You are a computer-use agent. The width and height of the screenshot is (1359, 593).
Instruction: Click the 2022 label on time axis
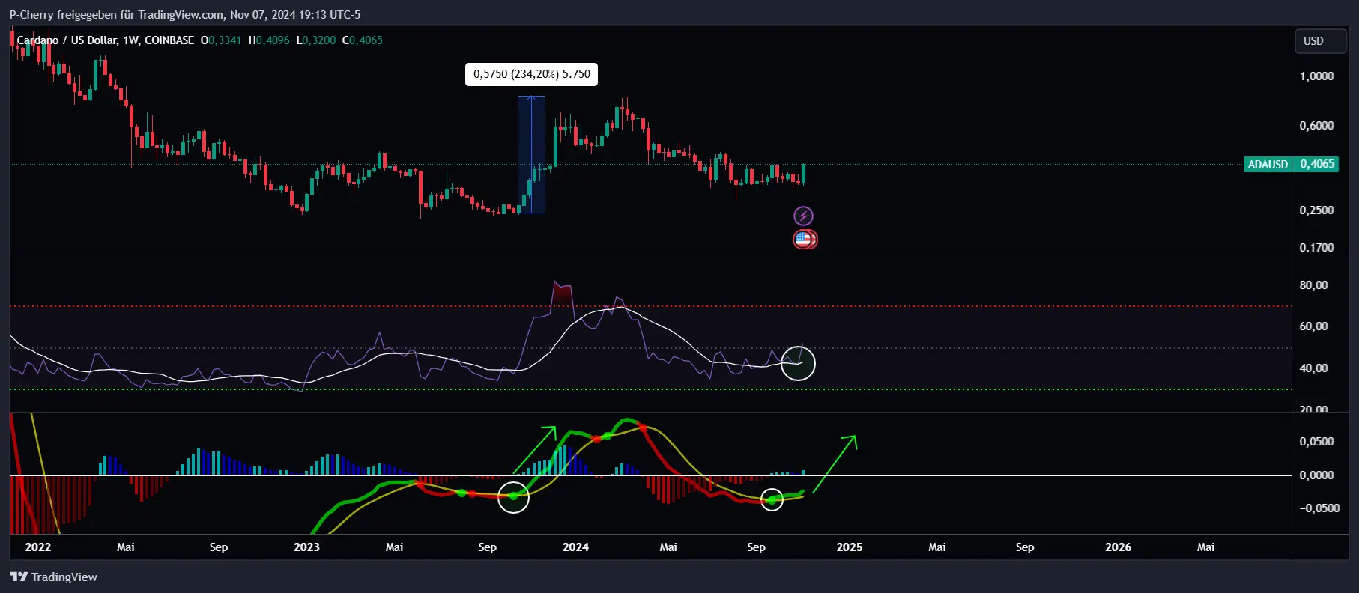point(38,547)
